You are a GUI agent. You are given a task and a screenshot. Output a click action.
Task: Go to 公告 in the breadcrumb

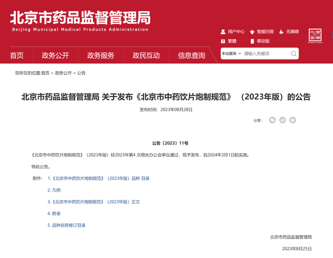(81, 73)
